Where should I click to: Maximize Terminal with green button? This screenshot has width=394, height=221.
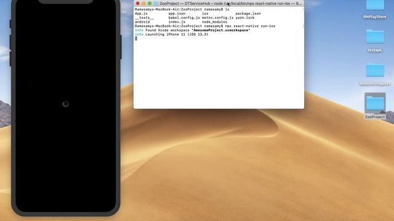coord(150,4)
